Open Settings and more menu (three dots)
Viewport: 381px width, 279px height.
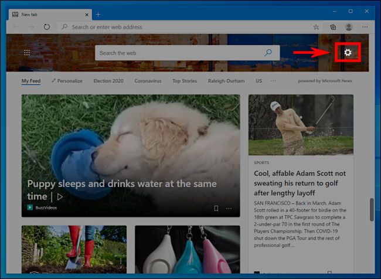(x=365, y=27)
